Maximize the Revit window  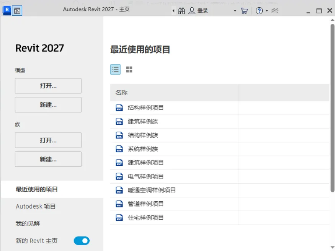click(319, 11)
